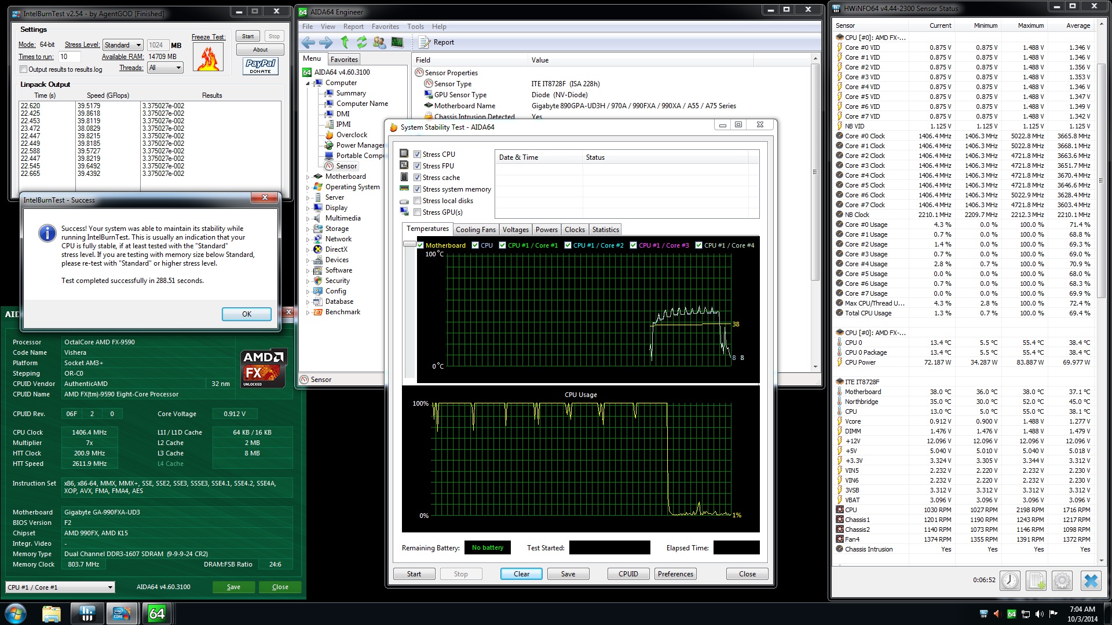Click the network icon in system tray
Viewport: 1112px width, 625px height.
pos(1025,614)
